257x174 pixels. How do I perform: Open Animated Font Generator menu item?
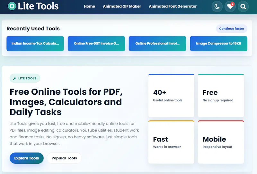coord(173,6)
